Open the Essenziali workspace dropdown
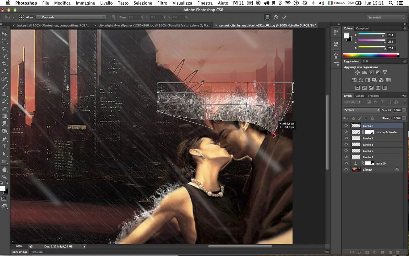The width and height of the screenshot is (409, 256). tap(386, 17)
